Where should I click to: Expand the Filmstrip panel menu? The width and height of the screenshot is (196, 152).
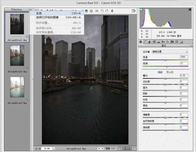tap(30, 10)
